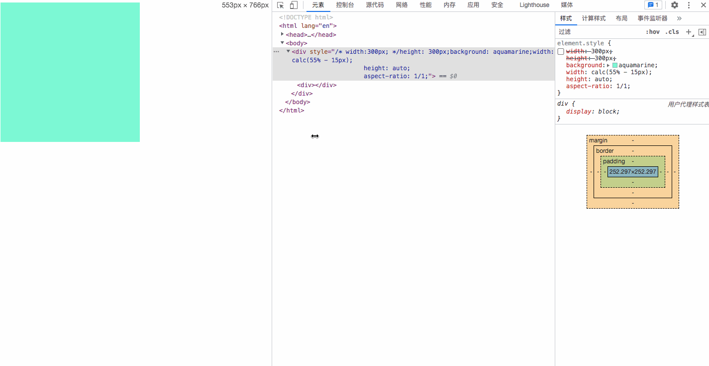This screenshot has width=709, height=366.
Task: Toggle the :hov pseudo-state panel
Action: tap(653, 31)
